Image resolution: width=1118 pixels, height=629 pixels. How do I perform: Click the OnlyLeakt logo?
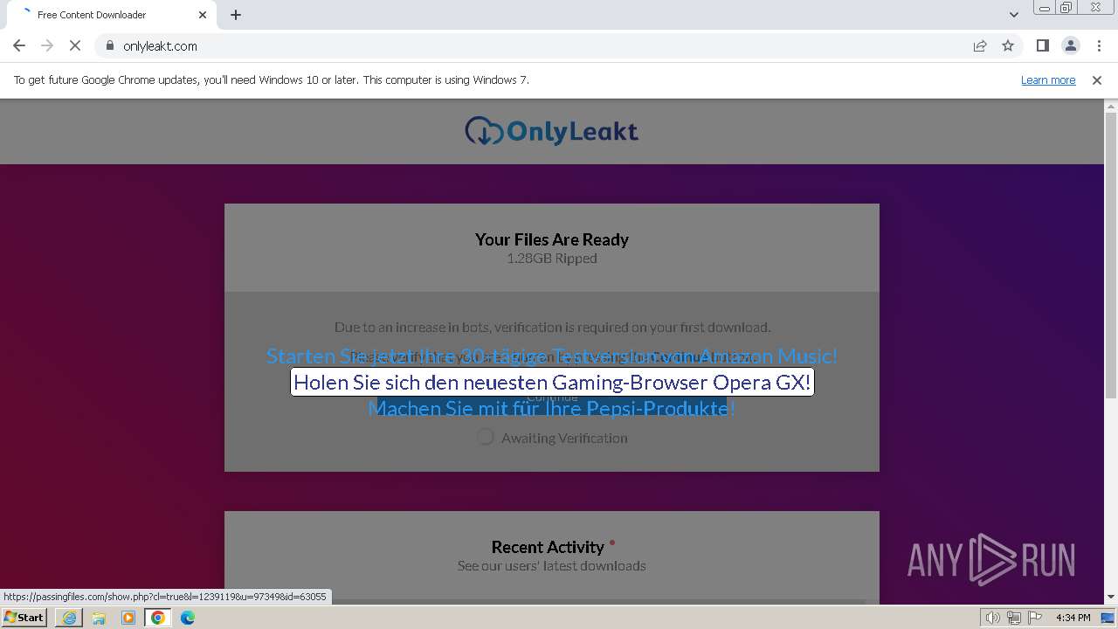click(x=552, y=131)
